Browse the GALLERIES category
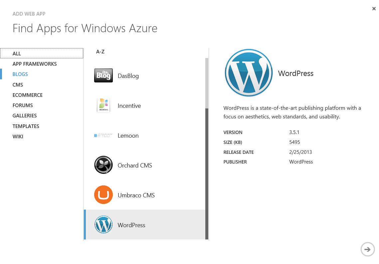379x264 pixels. point(24,115)
